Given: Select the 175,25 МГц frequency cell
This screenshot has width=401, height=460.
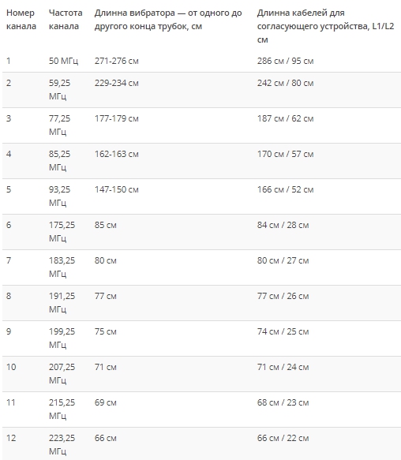Looking at the screenshot, I should pos(62,231).
